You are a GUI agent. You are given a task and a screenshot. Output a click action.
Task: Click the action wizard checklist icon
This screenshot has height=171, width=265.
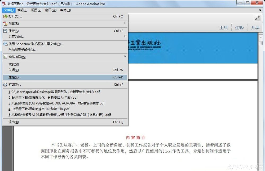[5, 57]
